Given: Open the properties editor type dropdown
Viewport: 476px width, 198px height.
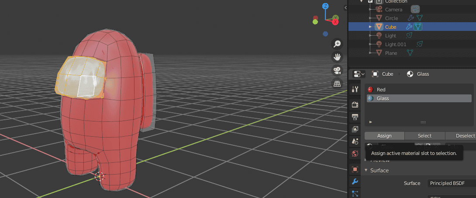Looking at the screenshot, I should click(x=359, y=74).
